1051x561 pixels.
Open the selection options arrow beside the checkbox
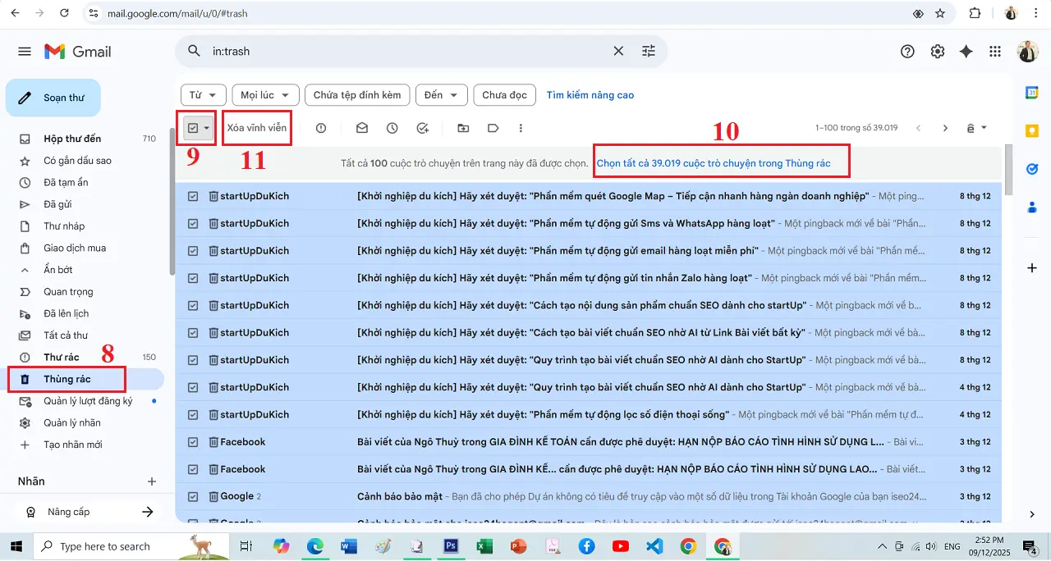[204, 128]
